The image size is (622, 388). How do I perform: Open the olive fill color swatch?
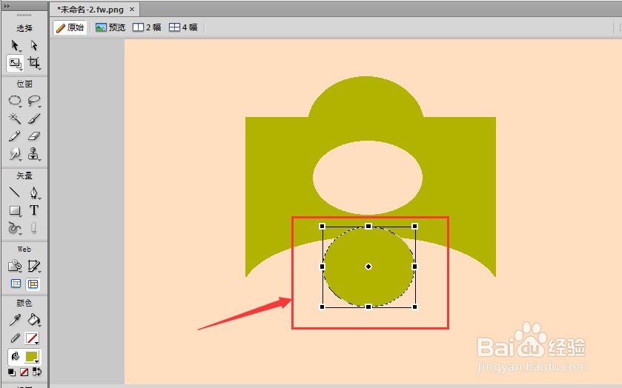click(32, 357)
